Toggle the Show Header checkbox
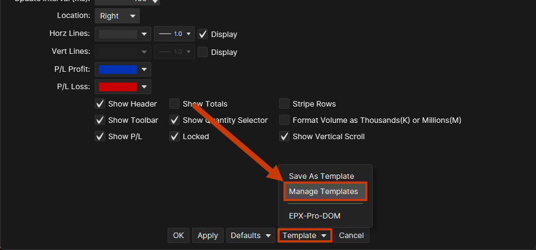This screenshot has width=536, height=250. (100, 104)
